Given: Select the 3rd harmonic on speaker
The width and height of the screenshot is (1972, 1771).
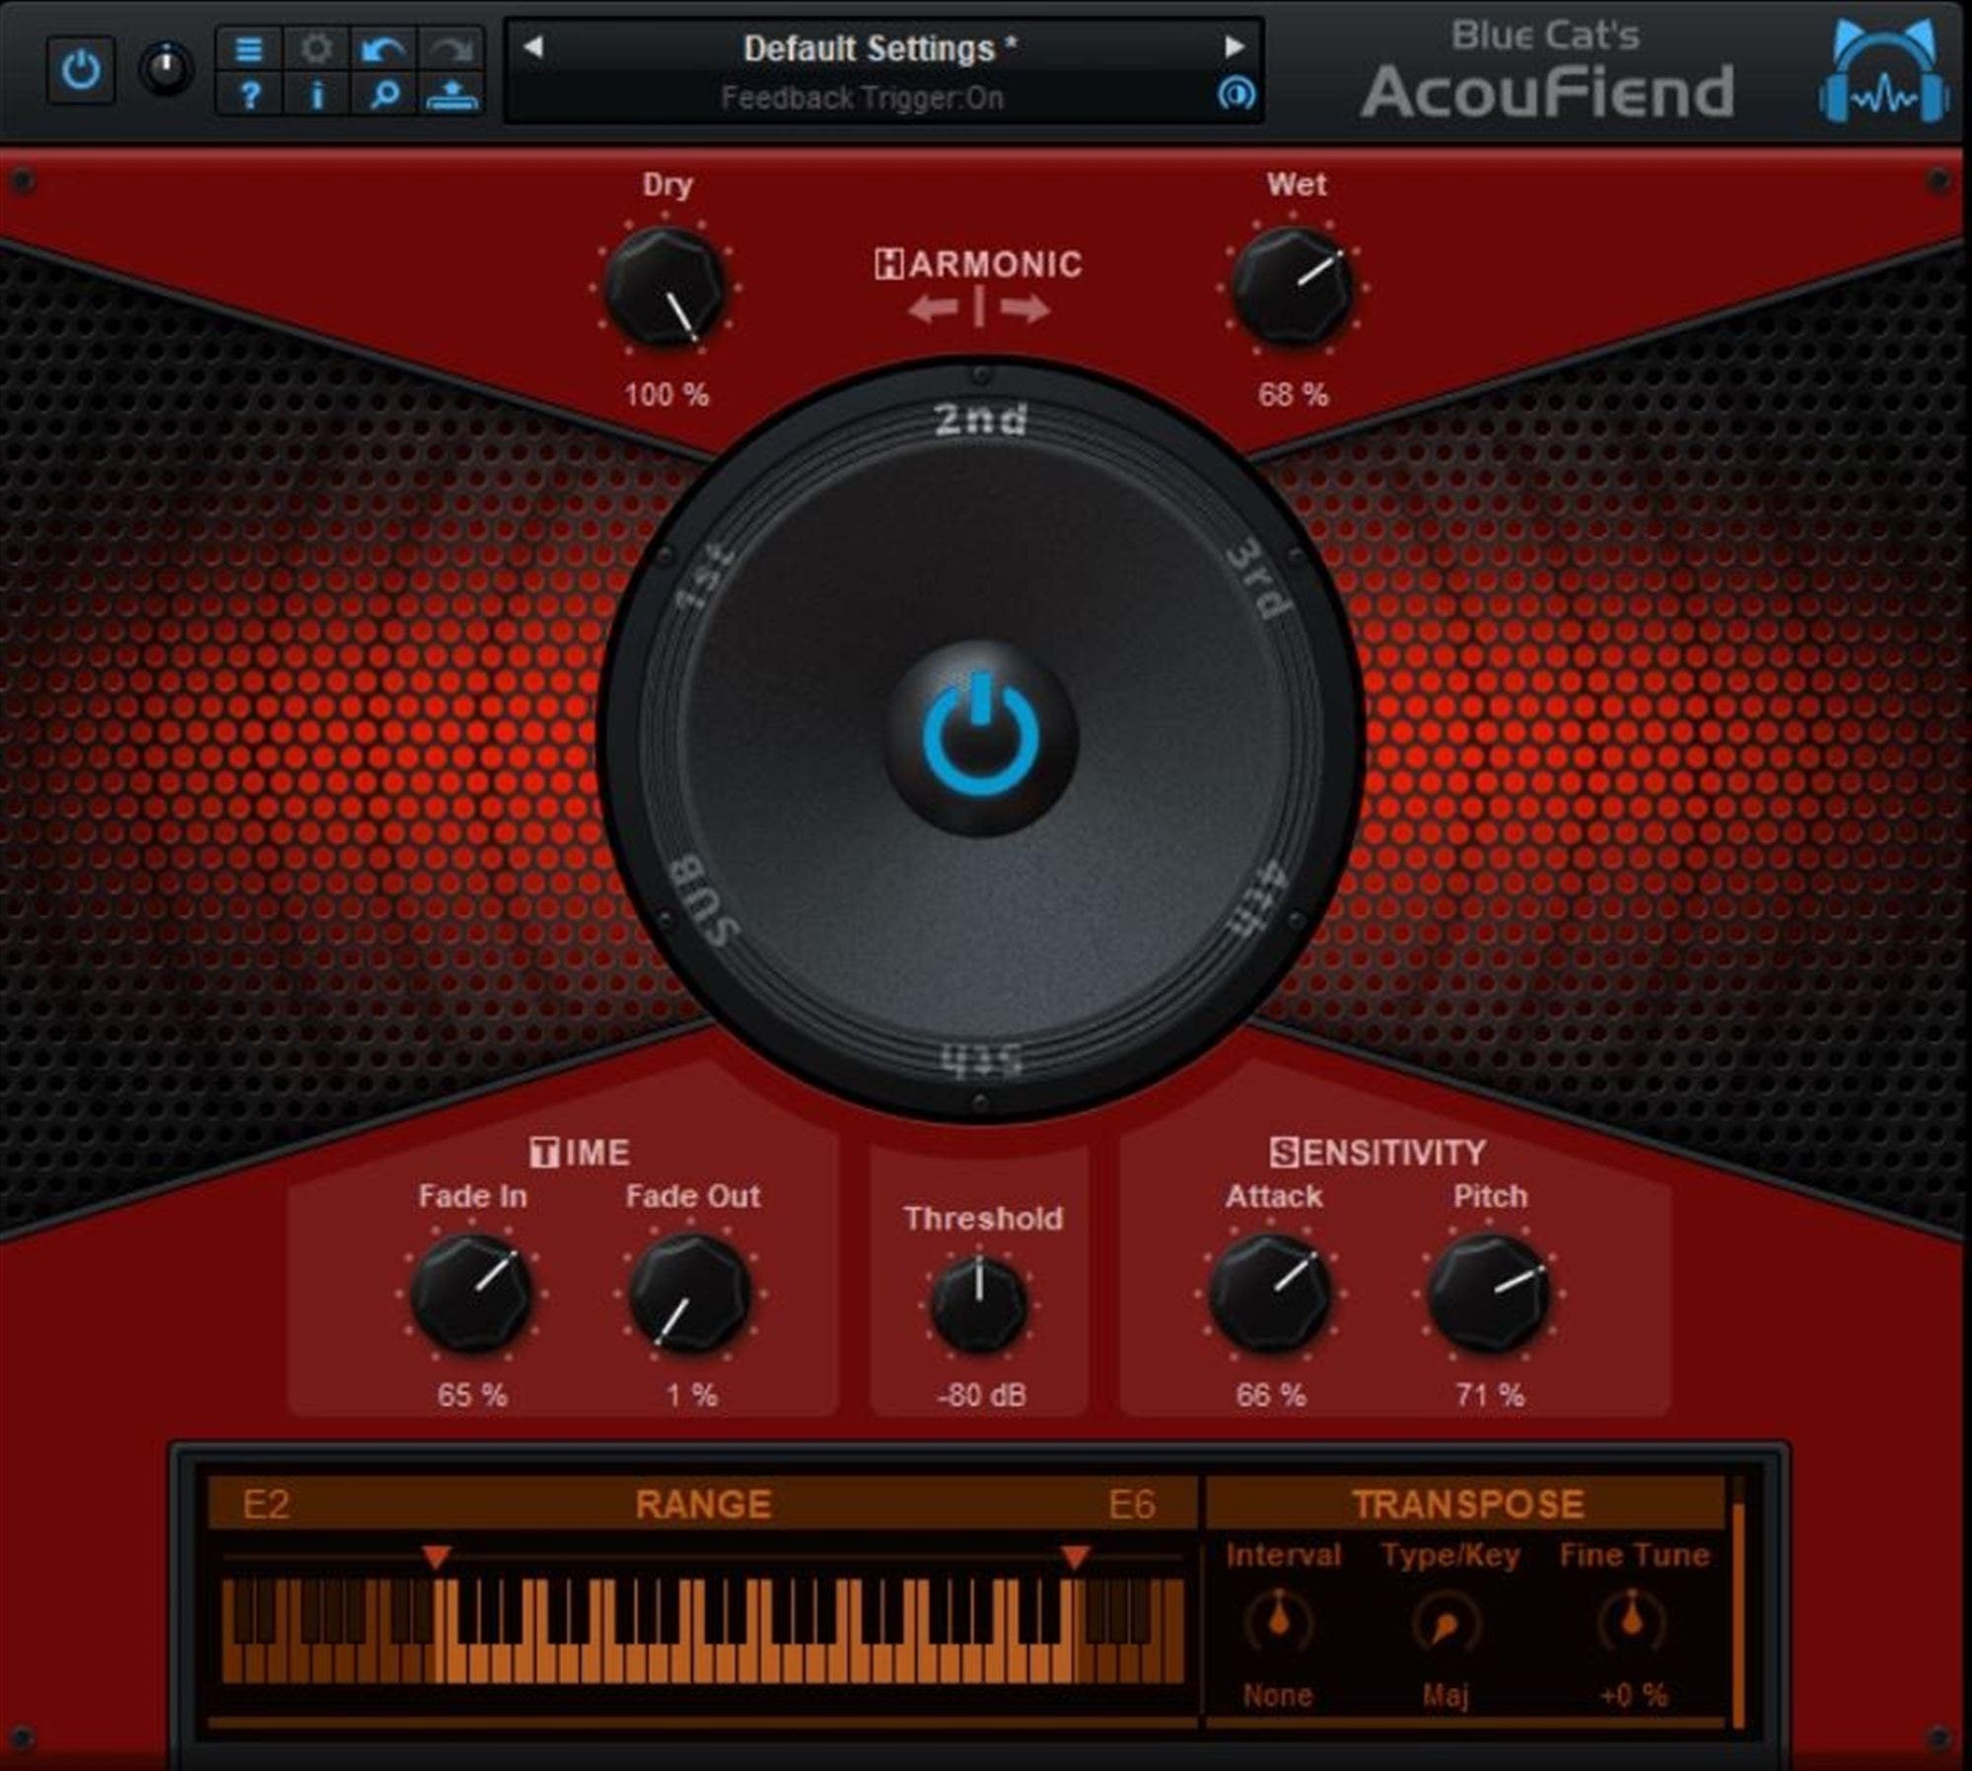Looking at the screenshot, I should pyautogui.click(x=1258, y=578).
